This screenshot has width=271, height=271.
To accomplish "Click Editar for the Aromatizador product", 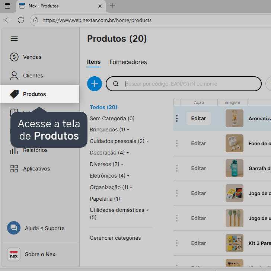I will tap(198, 118).
